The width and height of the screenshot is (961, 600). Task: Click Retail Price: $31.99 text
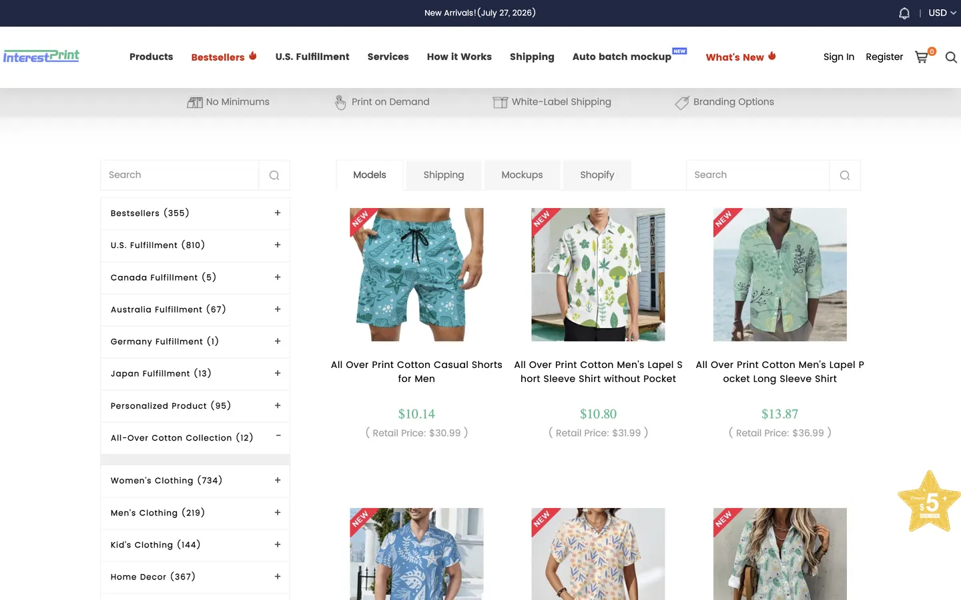[598, 433]
